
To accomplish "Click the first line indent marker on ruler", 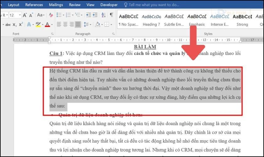I will coord(49,38).
